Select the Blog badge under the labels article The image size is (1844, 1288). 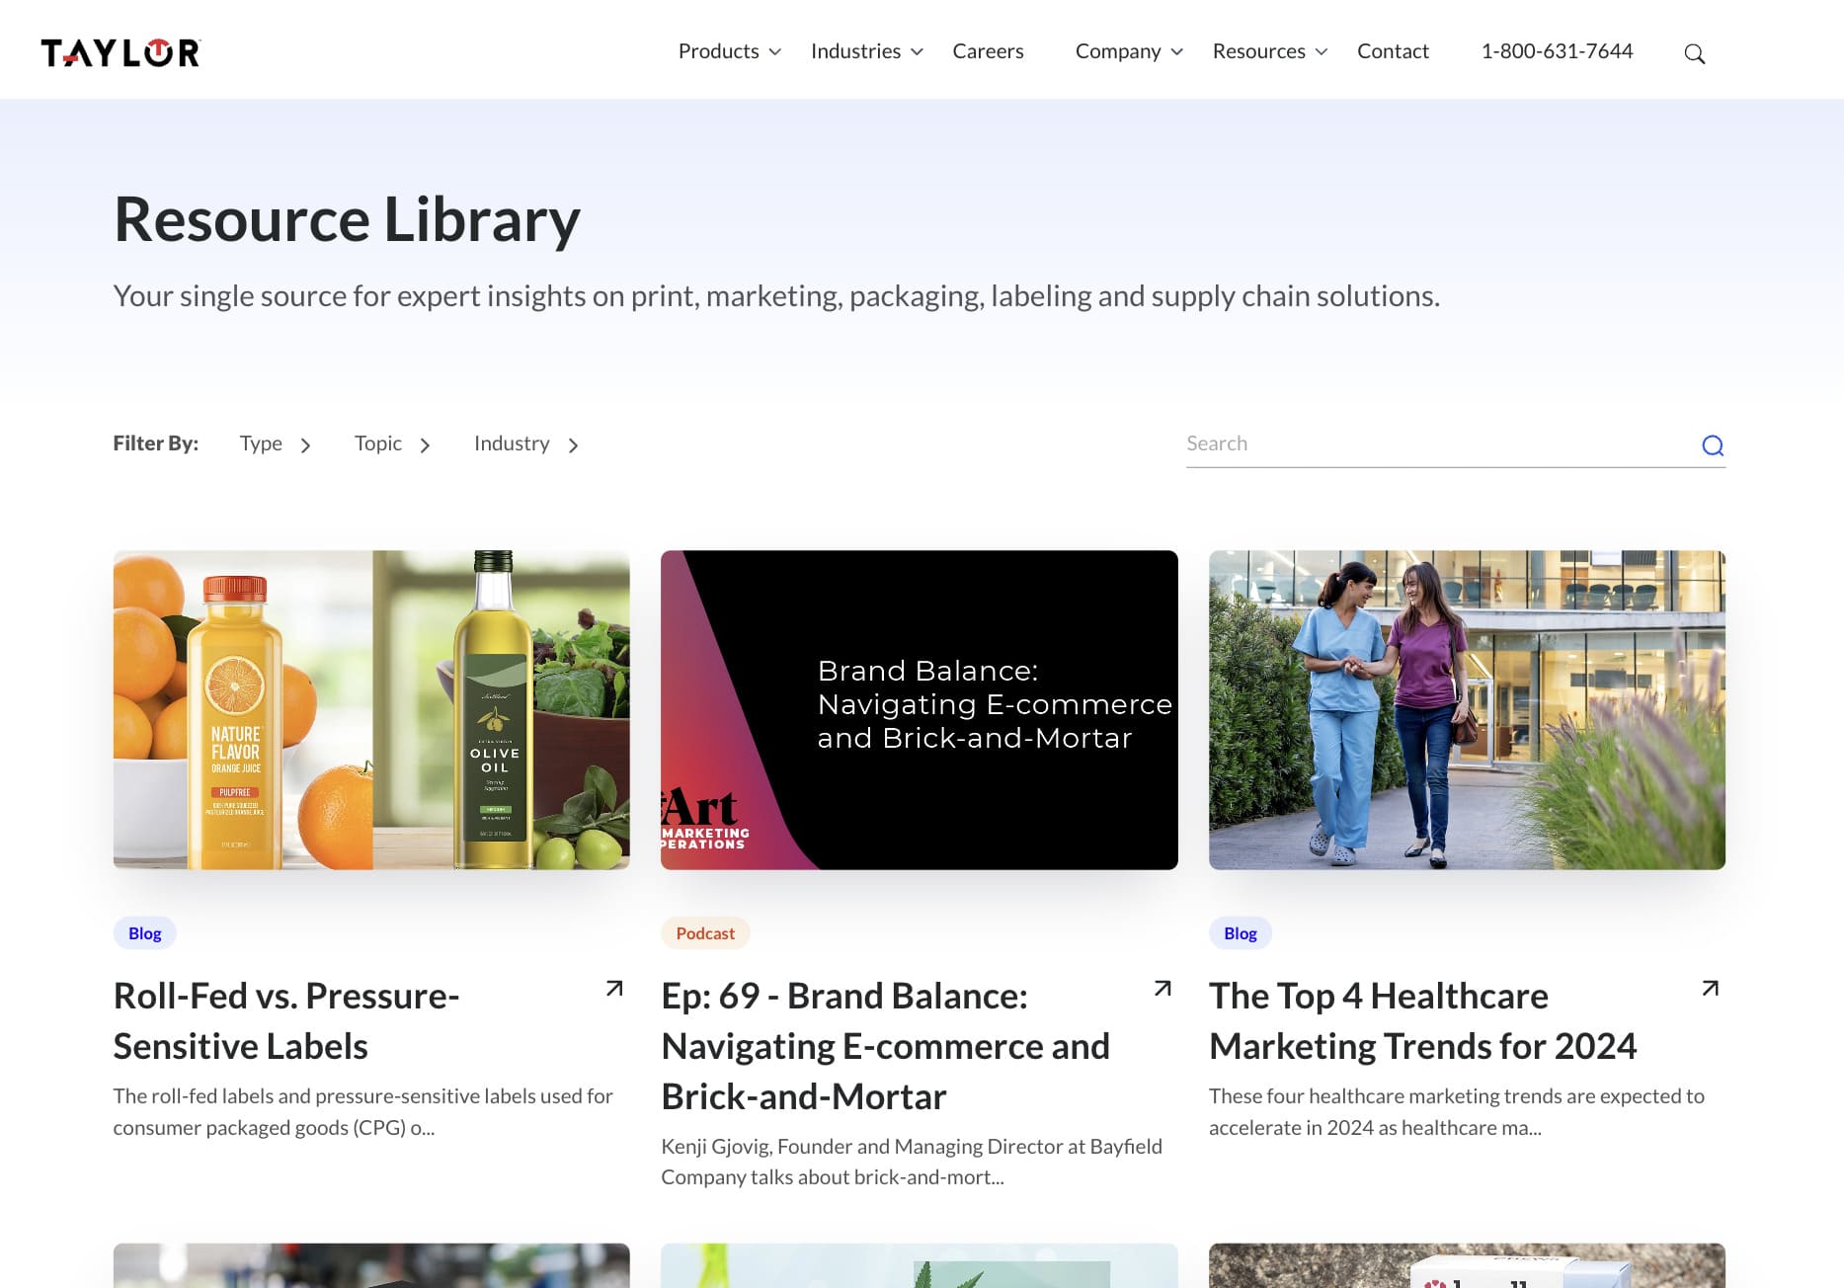click(144, 932)
